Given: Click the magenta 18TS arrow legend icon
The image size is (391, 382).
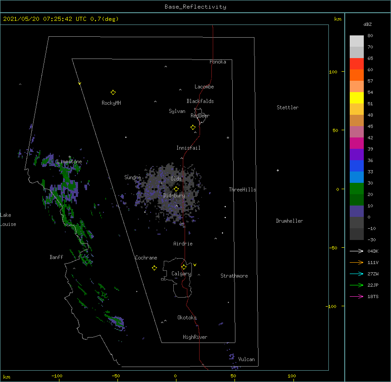Looking at the screenshot, I should [x=357, y=296].
